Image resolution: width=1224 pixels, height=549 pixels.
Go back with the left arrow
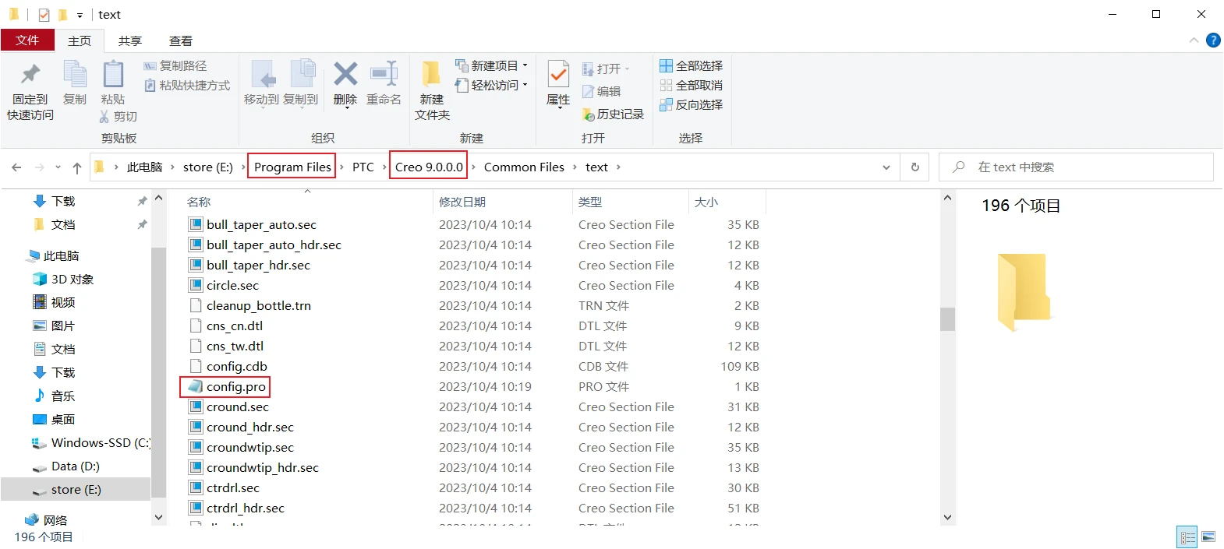pyautogui.click(x=16, y=167)
